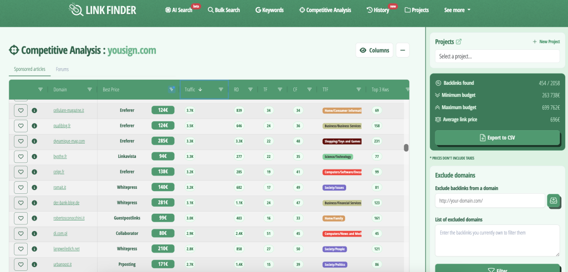Open the Select a project dropdown
This screenshot has width=568, height=272.
[498, 57]
